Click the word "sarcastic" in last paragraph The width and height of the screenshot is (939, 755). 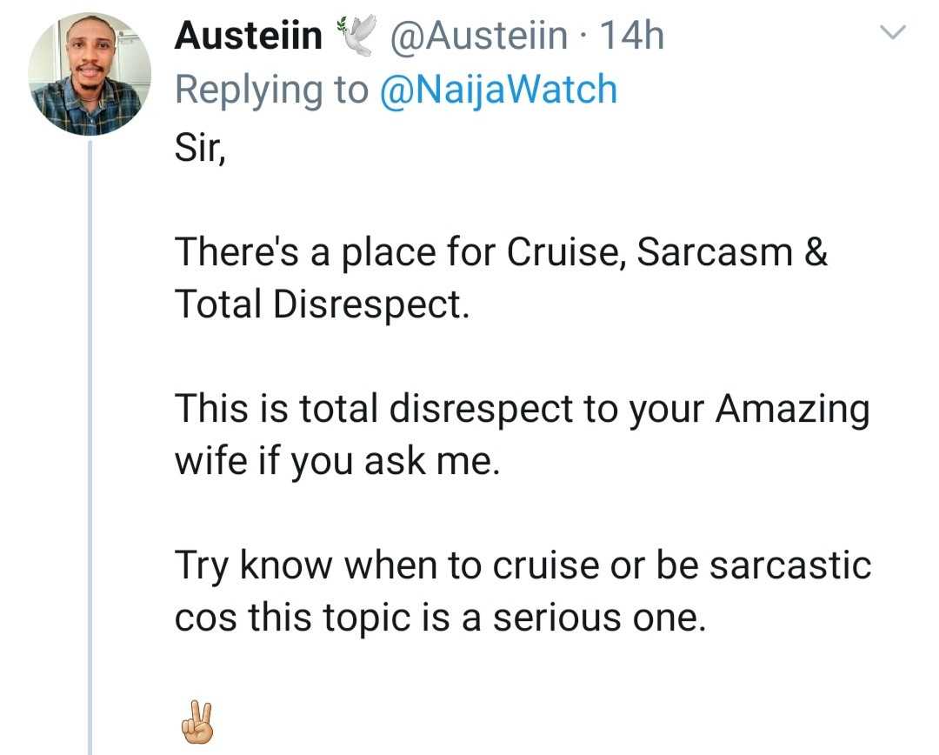click(x=789, y=566)
